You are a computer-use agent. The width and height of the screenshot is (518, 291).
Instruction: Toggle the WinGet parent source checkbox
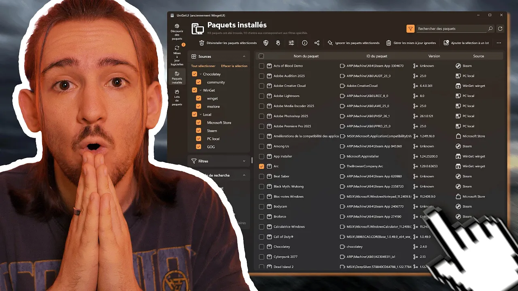tap(195, 90)
